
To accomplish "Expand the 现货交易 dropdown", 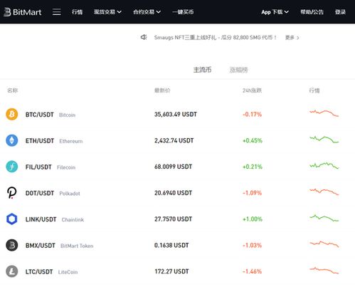I will point(107,12).
